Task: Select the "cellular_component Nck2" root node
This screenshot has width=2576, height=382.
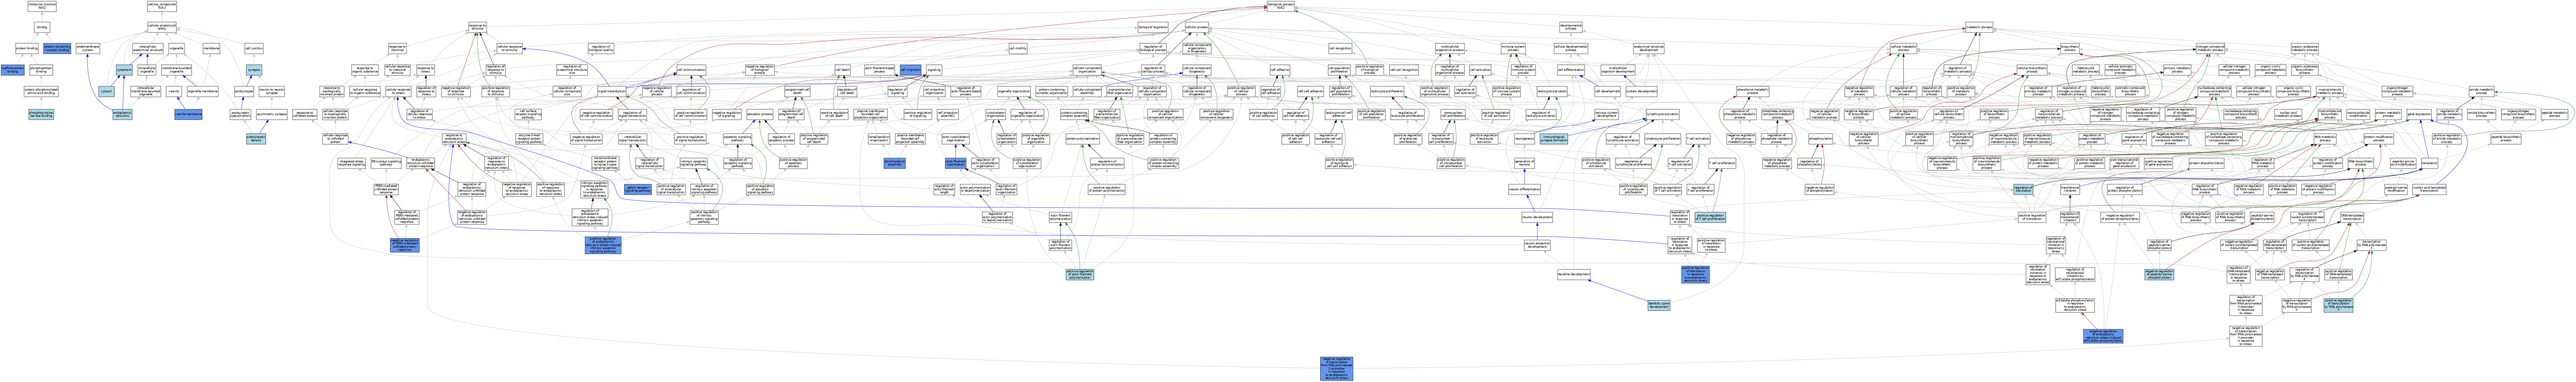Action: click(x=162, y=6)
